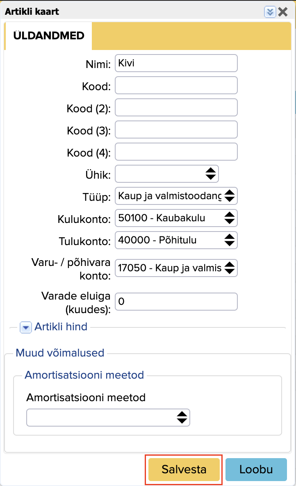Click into the Kood (4) field
The image size is (296, 486).
point(176,152)
